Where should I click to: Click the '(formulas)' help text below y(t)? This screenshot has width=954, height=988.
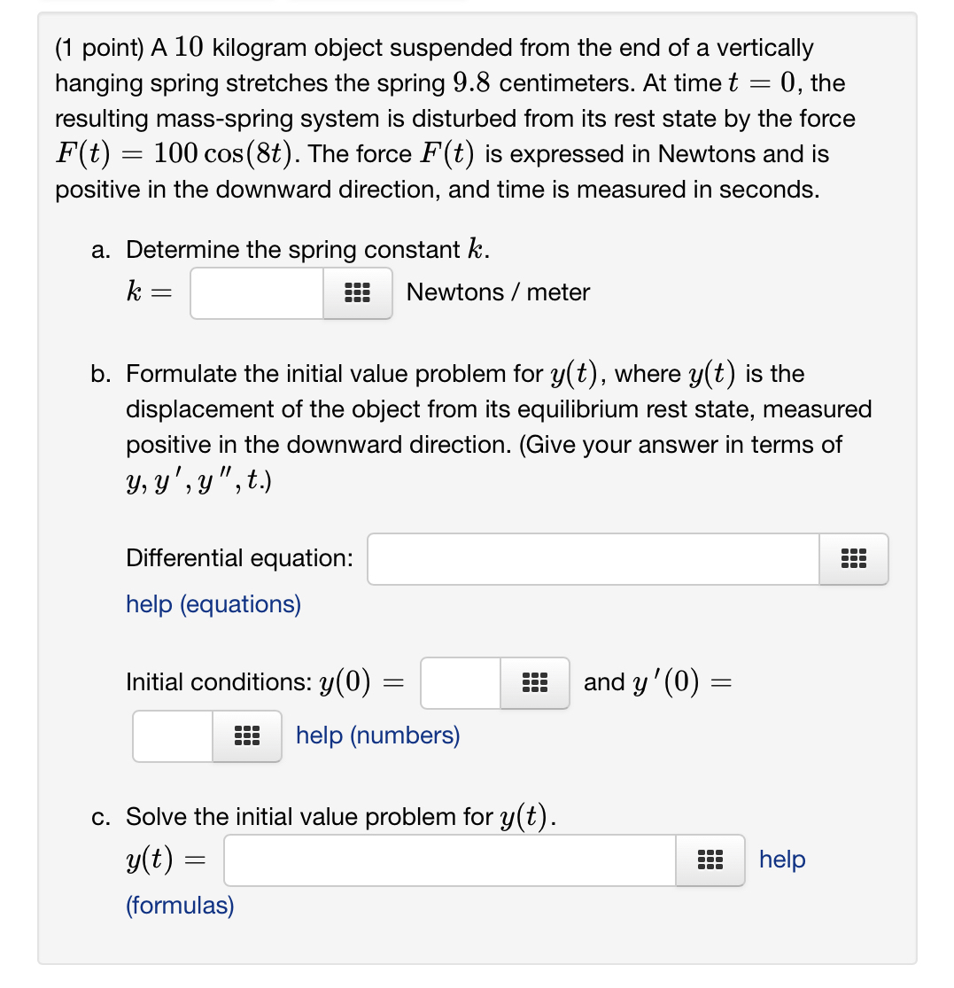pyautogui.click(x=179, y=905)
